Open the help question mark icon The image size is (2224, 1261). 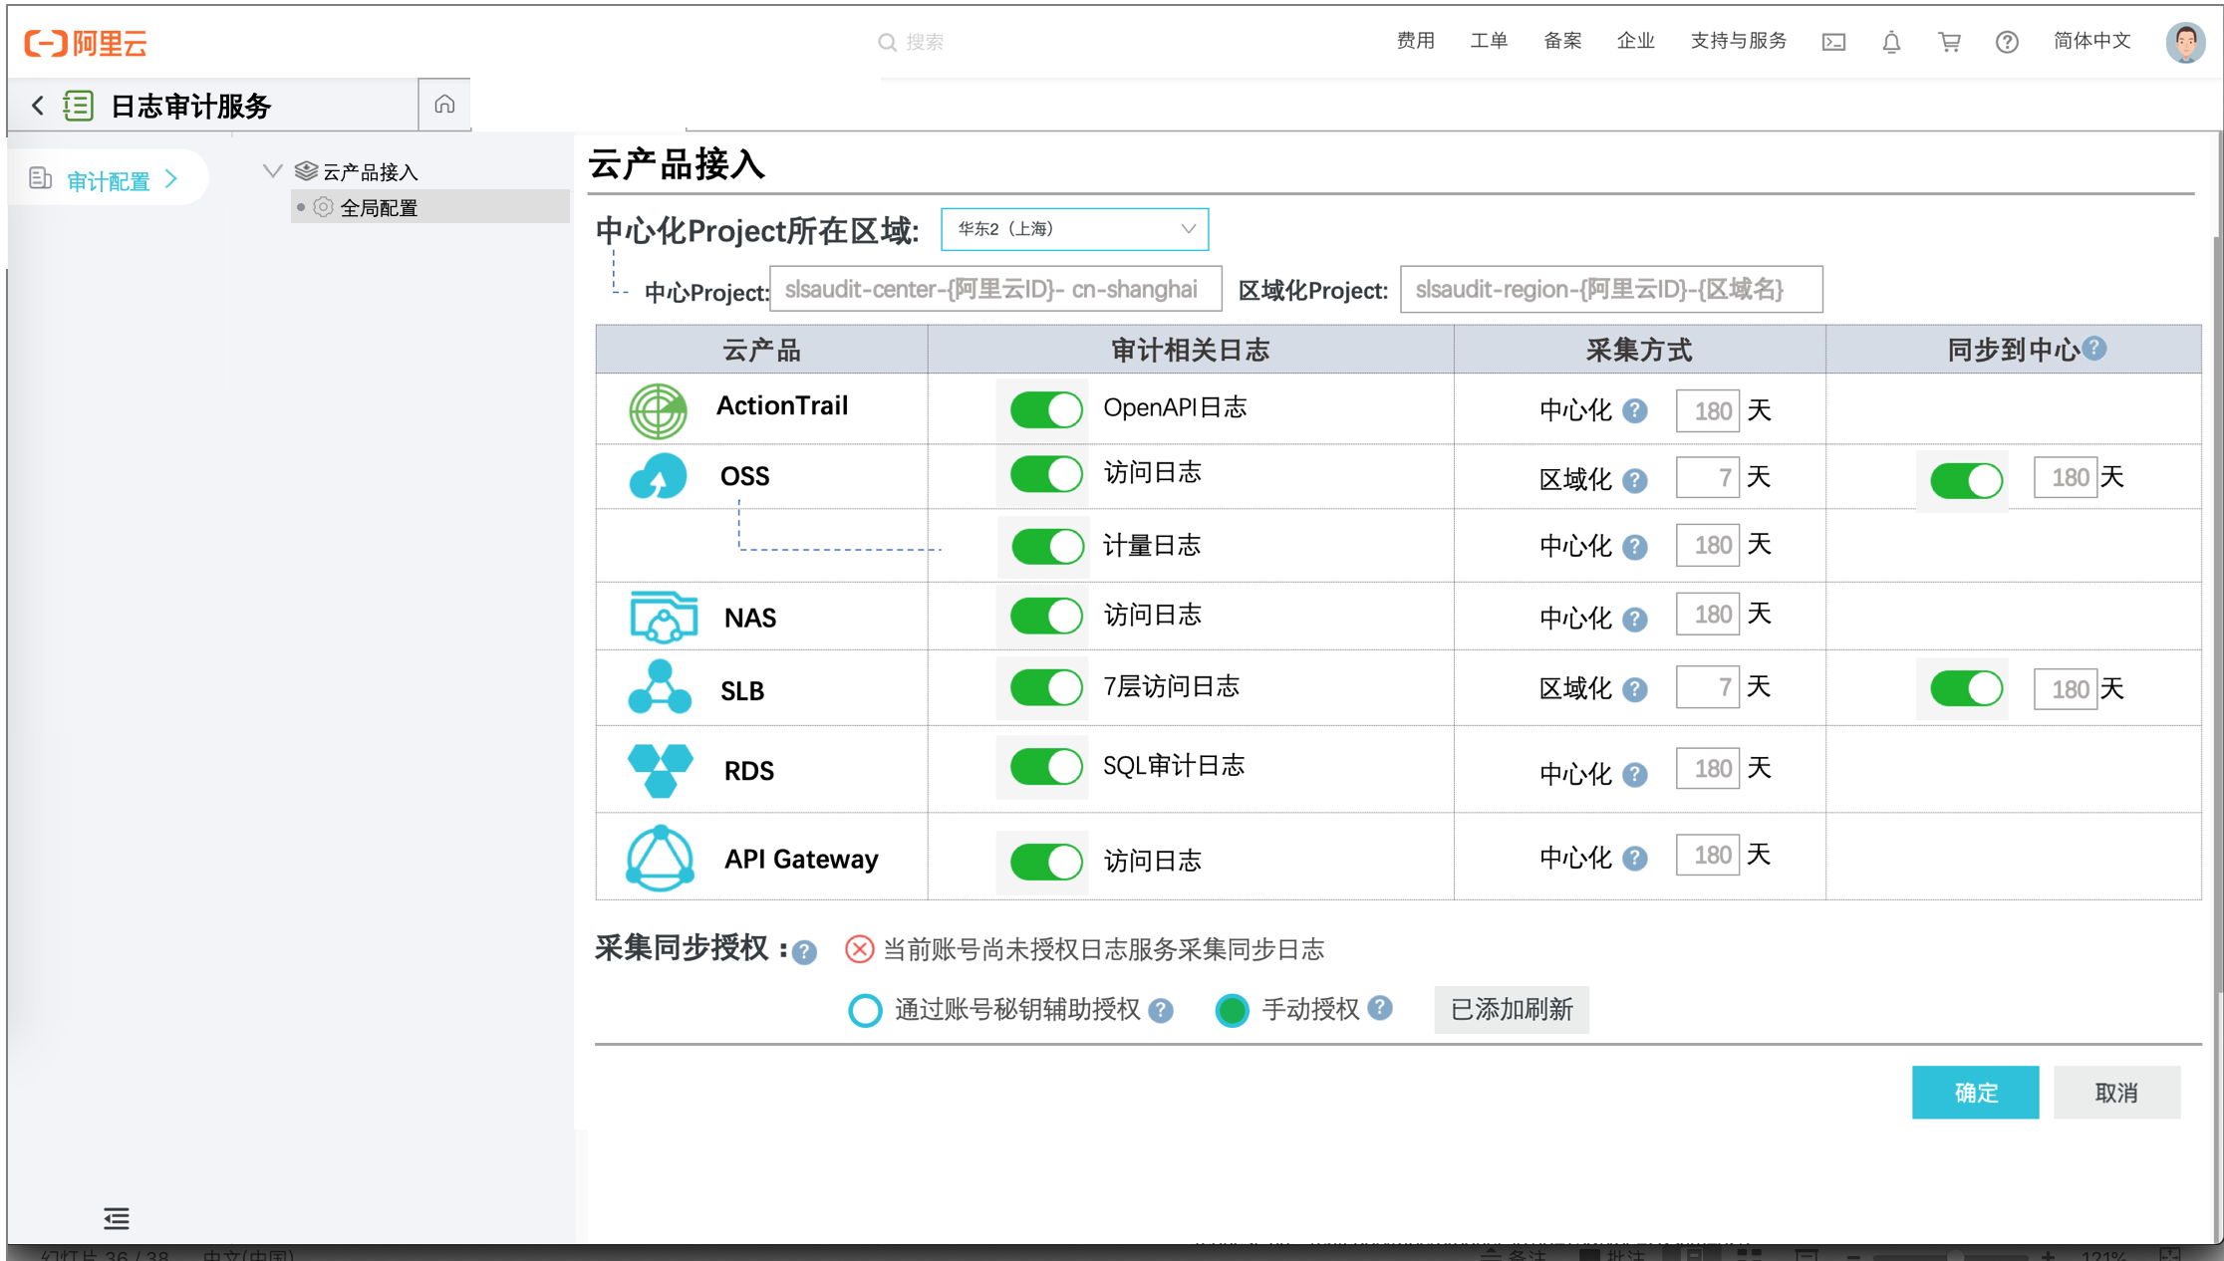(x=2007, y=42)
